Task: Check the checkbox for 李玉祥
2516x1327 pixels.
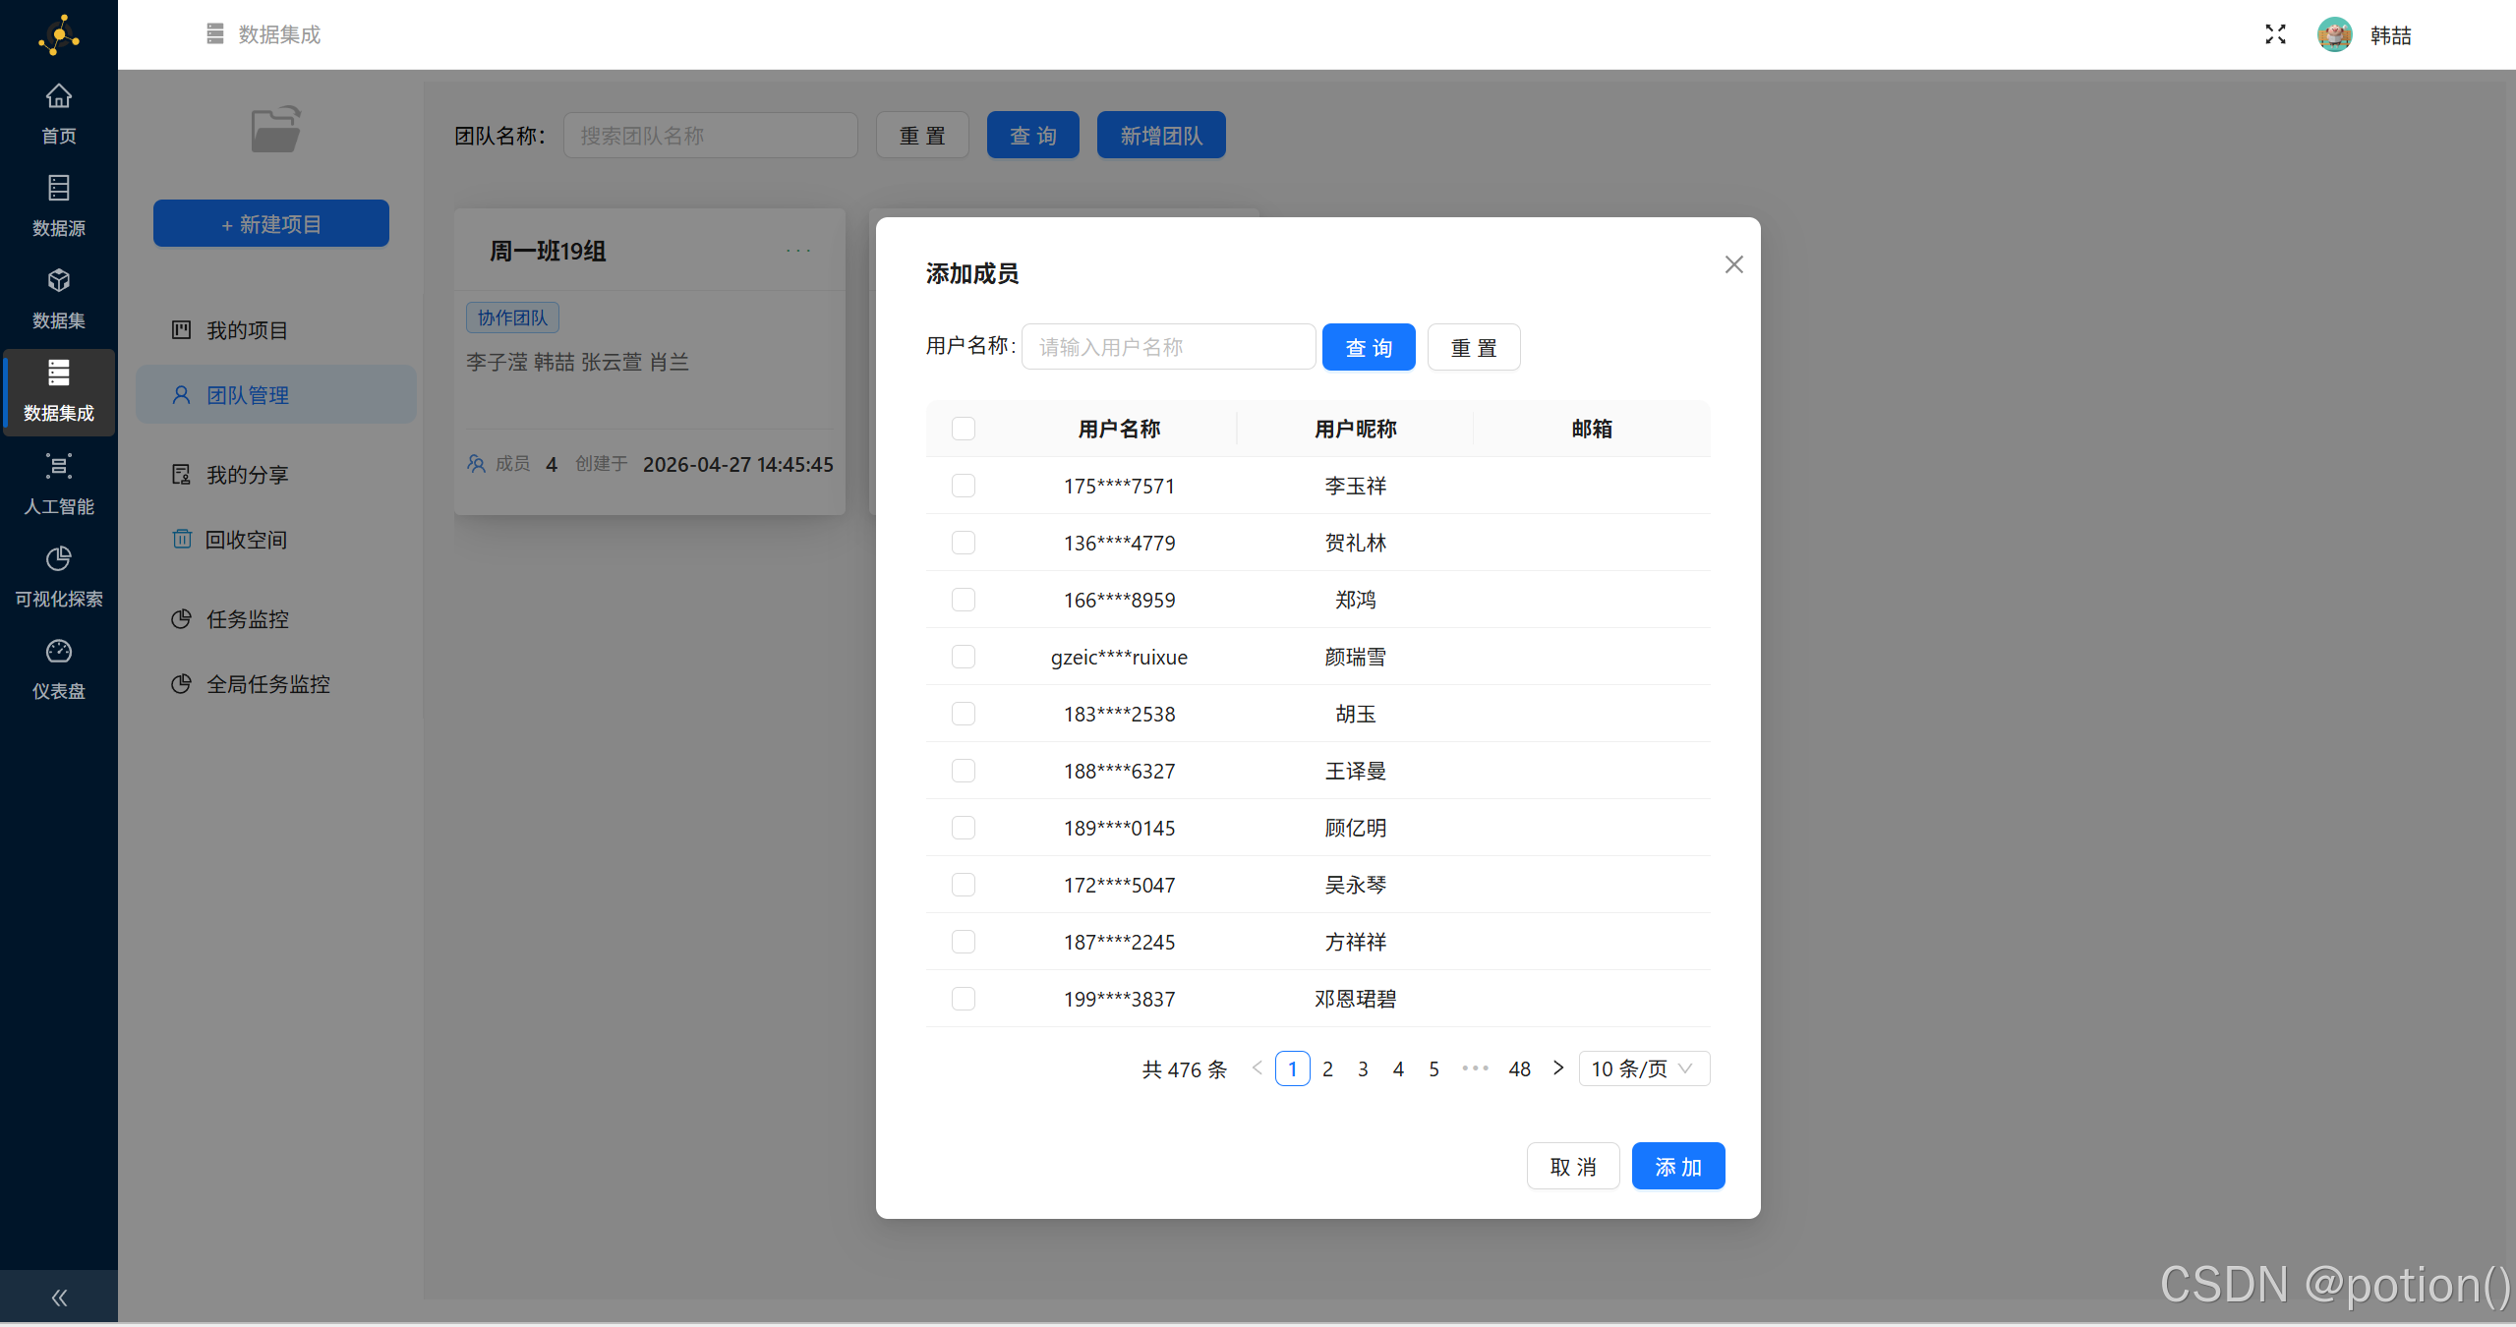Action: tap(963, 485)
